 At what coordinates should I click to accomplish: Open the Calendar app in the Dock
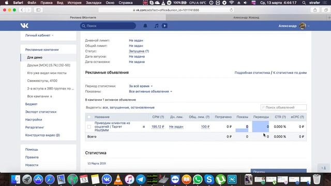click(x=84, y=179)
